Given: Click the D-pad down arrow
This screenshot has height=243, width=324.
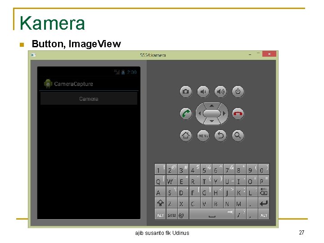Looking at the screenshot, I should point(212,121).
